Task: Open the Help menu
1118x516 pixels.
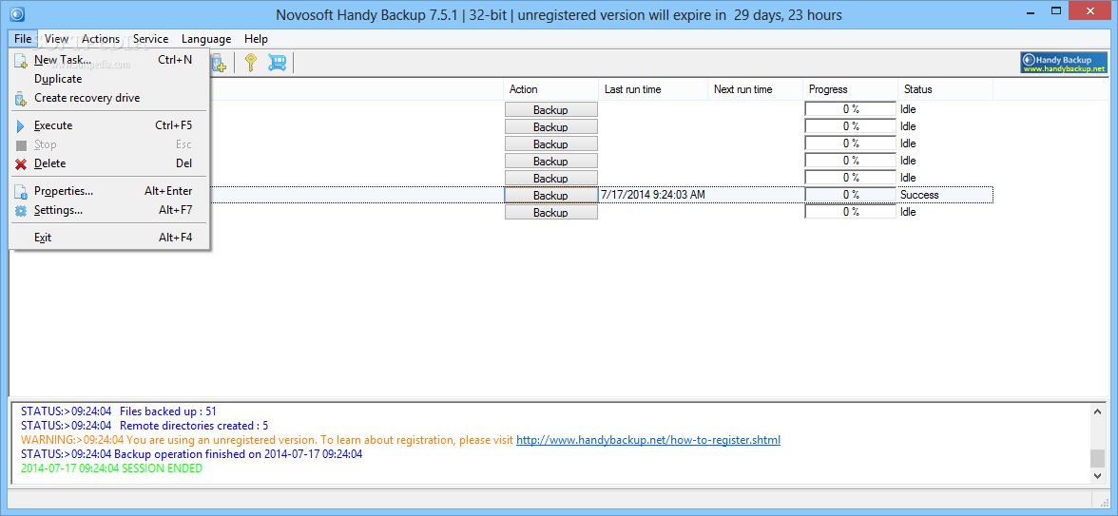Action: [x=256, y=39]
